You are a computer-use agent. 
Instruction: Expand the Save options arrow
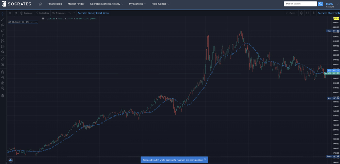297,13
